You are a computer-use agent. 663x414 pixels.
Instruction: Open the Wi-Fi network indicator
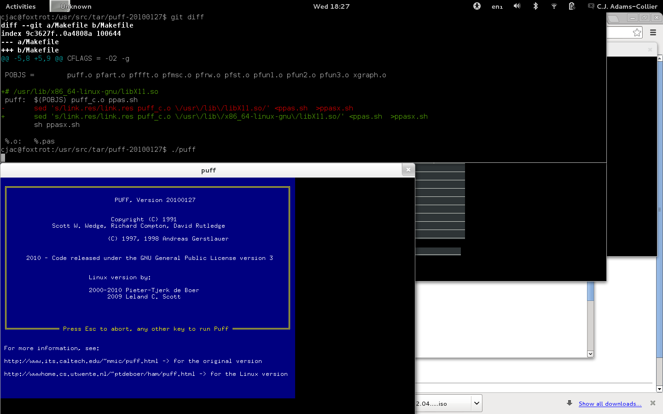click(554, 6)
